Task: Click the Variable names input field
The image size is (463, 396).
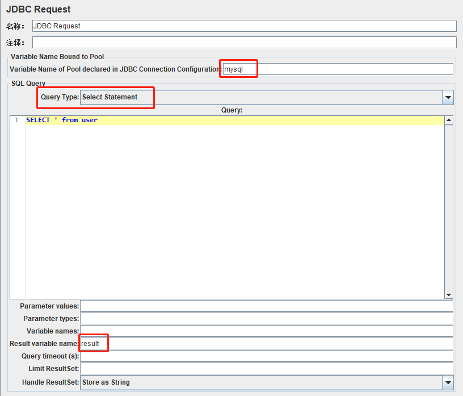Action: coord(267,331)
